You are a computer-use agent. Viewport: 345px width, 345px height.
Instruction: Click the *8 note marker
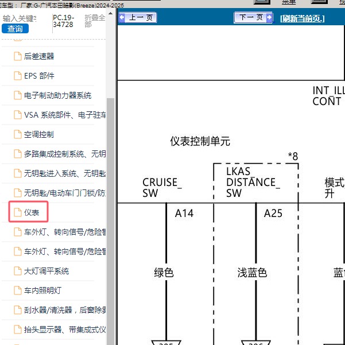click(293, 156)
